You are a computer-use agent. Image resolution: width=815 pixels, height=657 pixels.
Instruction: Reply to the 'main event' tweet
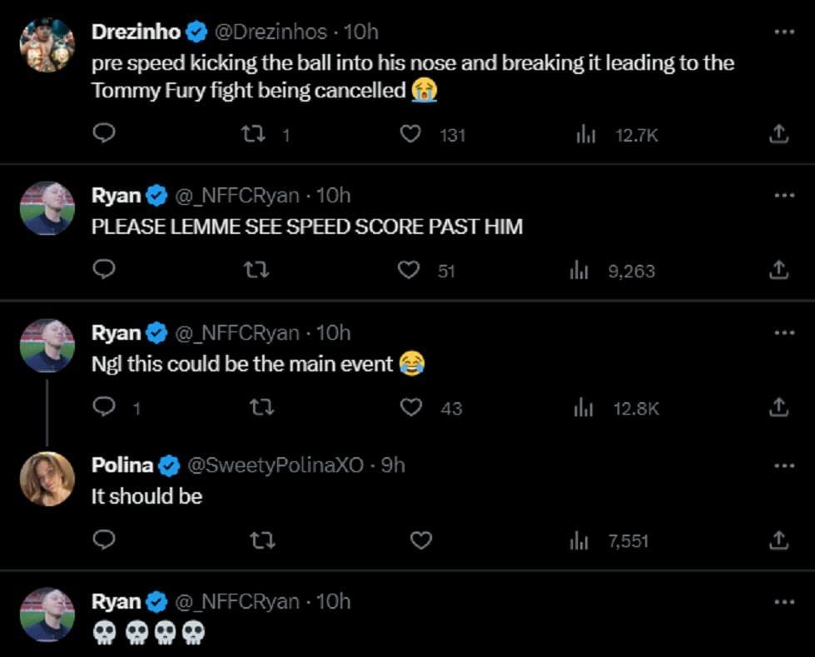[x=102, y=407]
